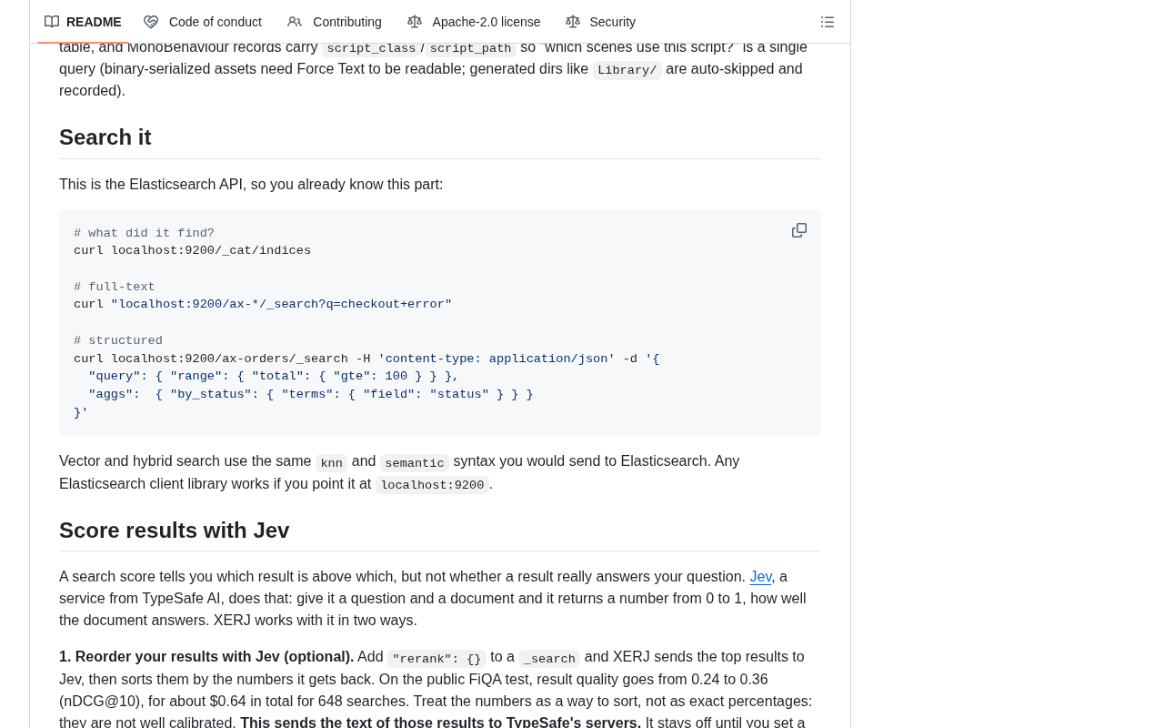Image resolution: width=1164 pixels, height=728 pixels.
Task: Open the README outline menu icon
Action: (828, 22)
